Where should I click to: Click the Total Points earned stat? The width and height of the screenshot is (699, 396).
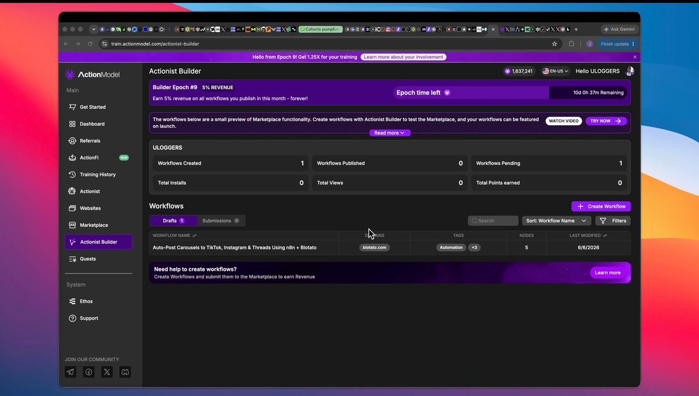coord(549,183)
